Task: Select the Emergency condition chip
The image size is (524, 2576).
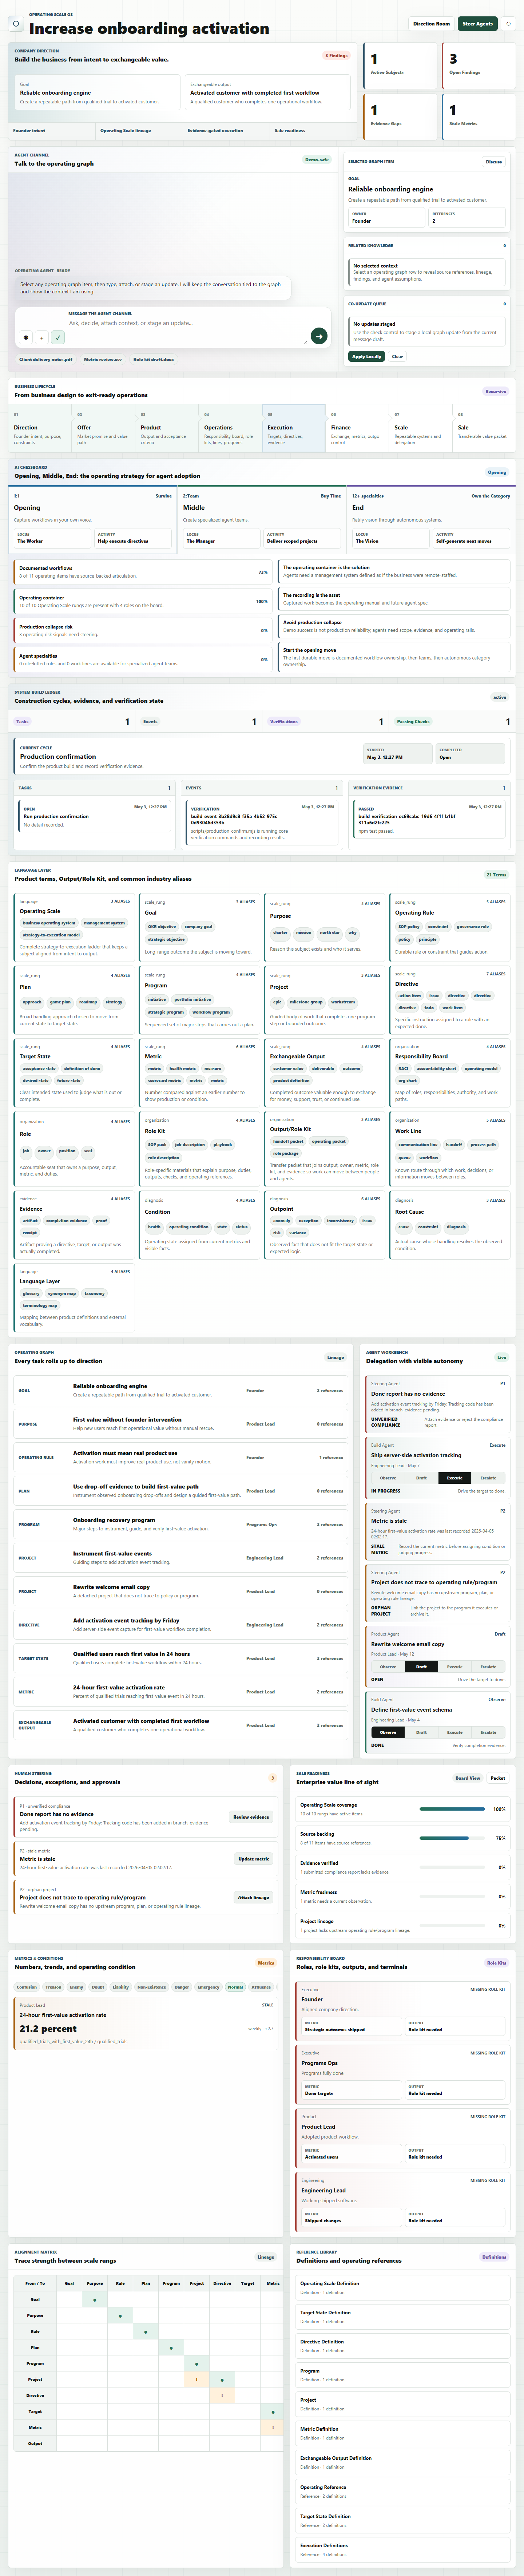Action: (x=208, y=1987)
